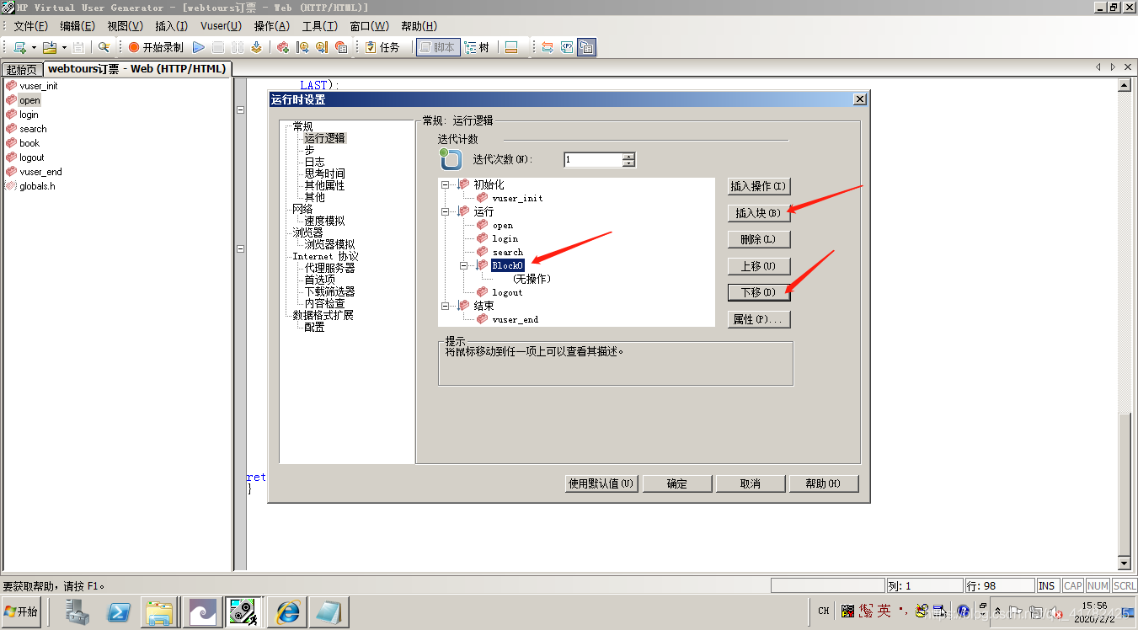
Task: Switch to the 起始页 tab
Action: point(22,69)
